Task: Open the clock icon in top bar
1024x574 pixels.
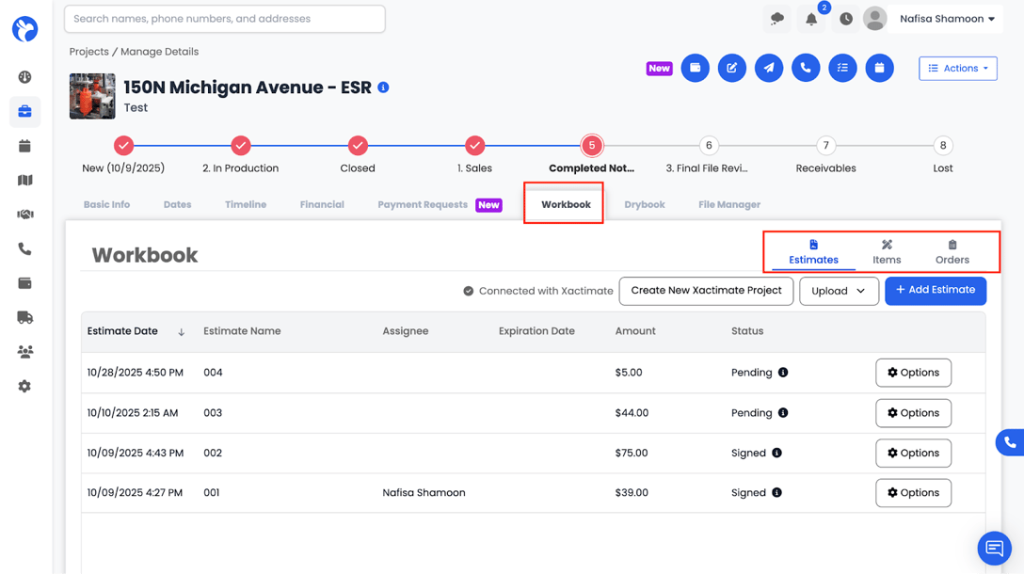Action: 846,19
